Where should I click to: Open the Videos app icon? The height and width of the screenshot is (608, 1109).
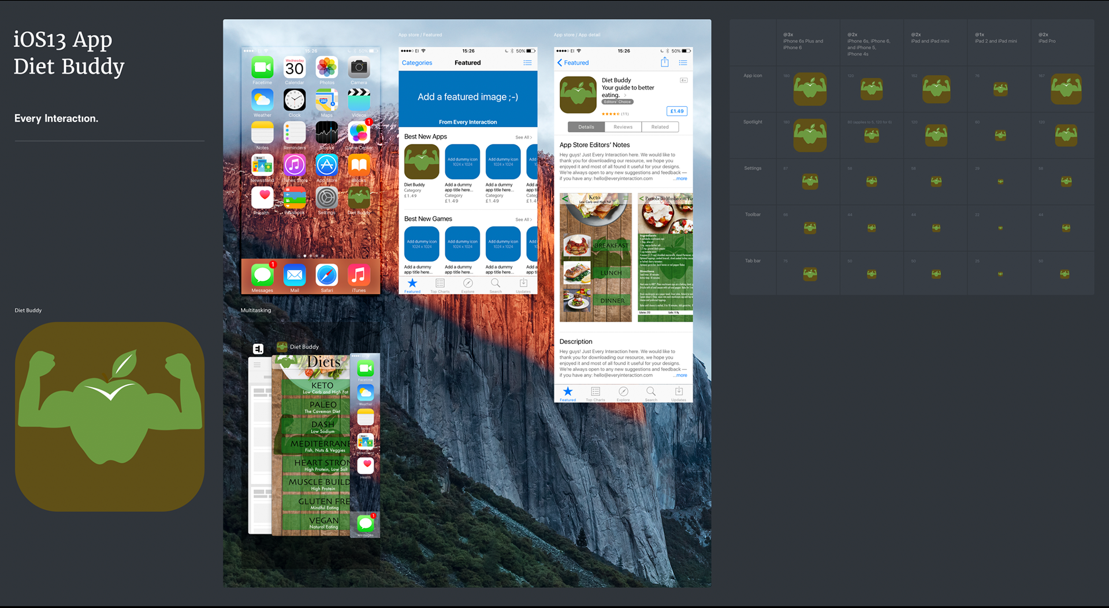pyautogui.click(x=359, y=100)
